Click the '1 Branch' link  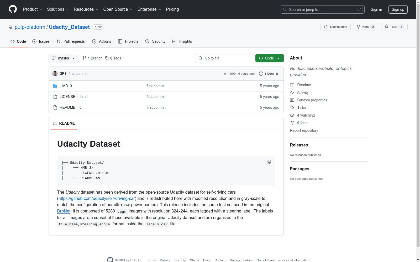pos(92,58)
